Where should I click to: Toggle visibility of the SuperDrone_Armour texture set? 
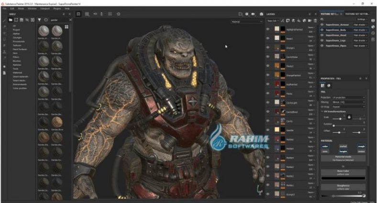322,23
